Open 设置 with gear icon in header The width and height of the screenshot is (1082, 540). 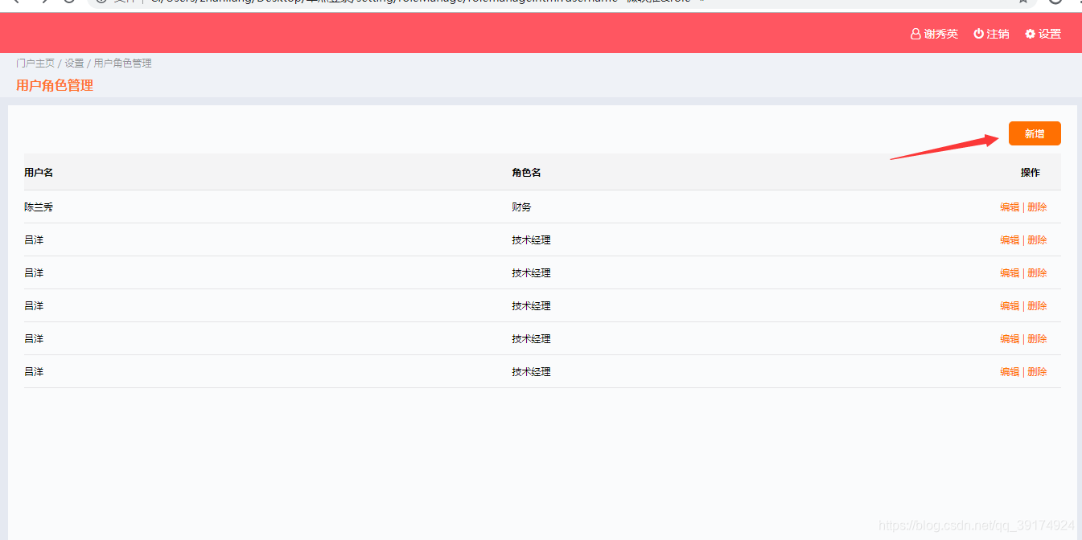[1043, 34]
